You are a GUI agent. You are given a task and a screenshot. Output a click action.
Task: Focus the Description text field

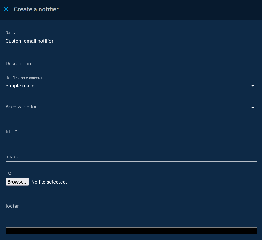tap(131, 64)
